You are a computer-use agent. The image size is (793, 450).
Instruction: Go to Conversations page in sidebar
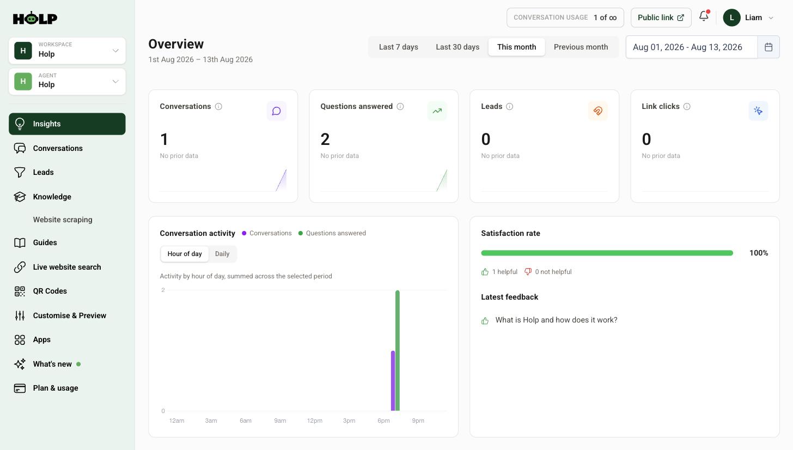[67, 148]
